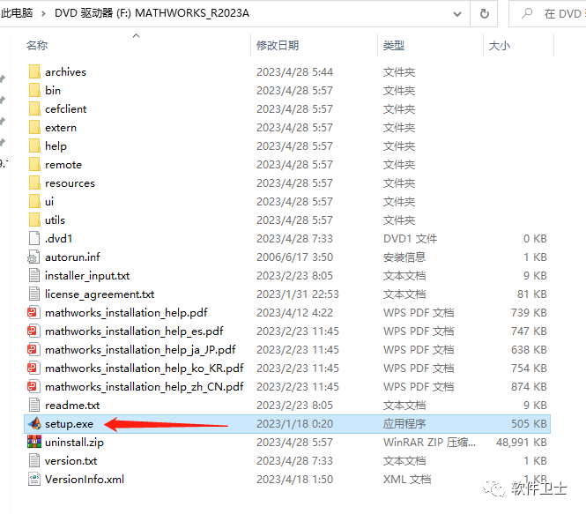
Task: Select the VersionInfo.xml file name
Action: coord(85,480)
